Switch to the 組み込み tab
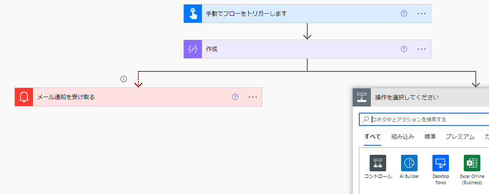 (x=403, y=137)
